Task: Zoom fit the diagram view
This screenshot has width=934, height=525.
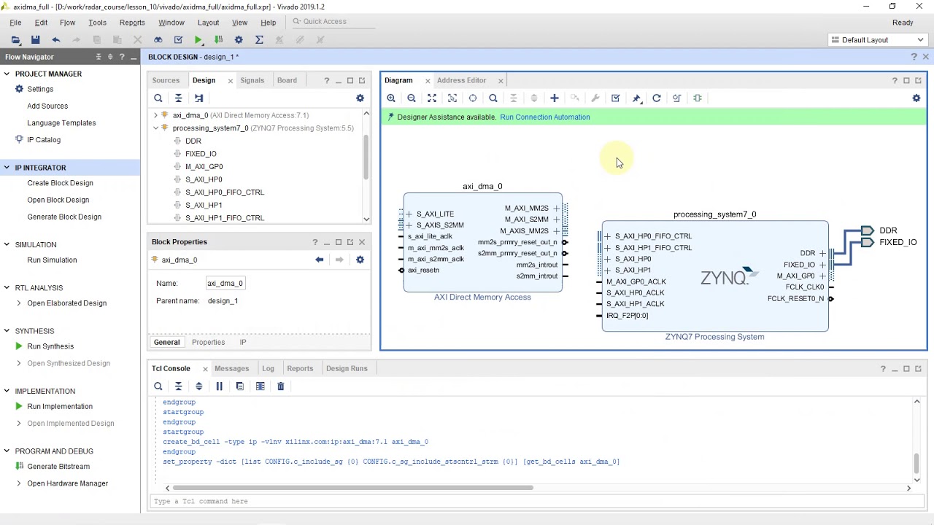Action: click(x=432, y=98)
